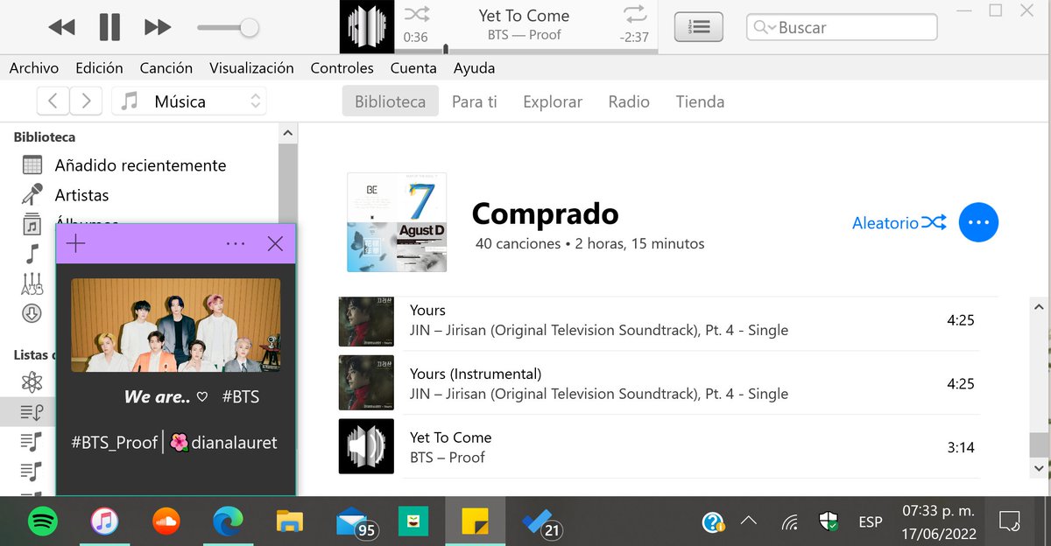Go to the previous track
This screenshot has width=1051, height=546.
(61, 28)
